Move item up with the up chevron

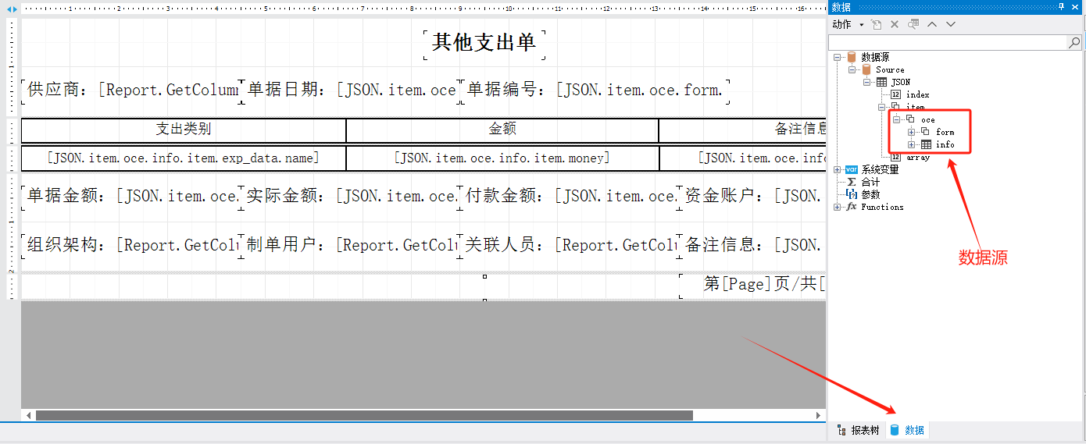point(932,24)
